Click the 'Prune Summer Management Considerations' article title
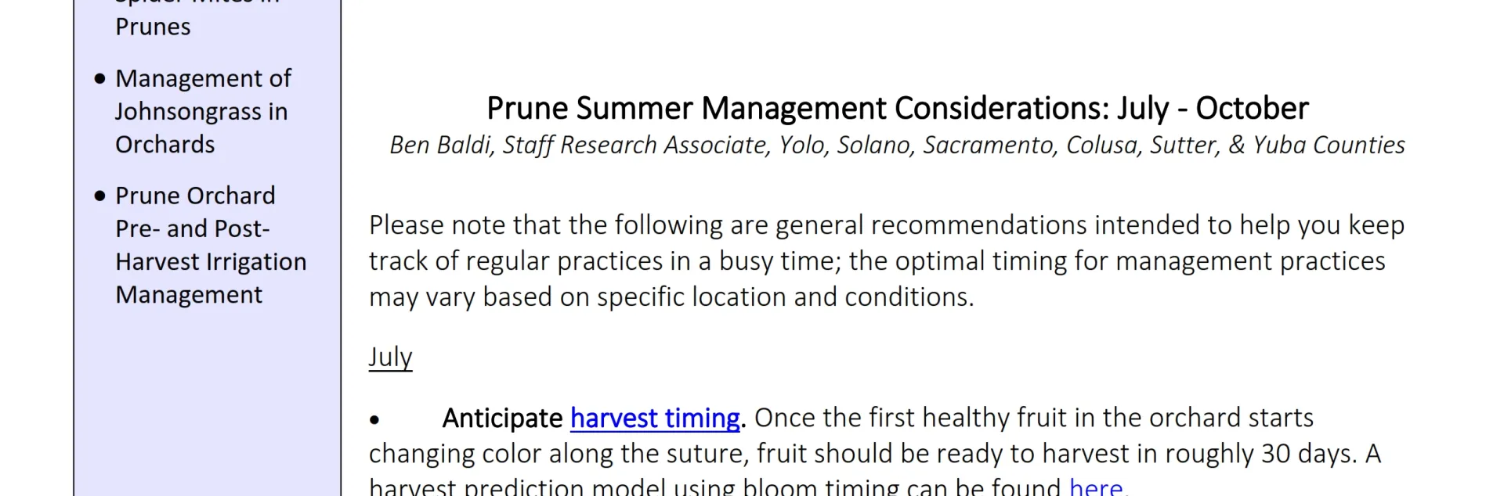 coord(897,108)
